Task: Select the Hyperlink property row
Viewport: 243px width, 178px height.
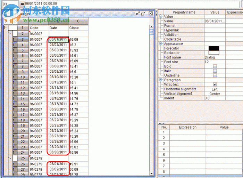Action: point(184,30)
